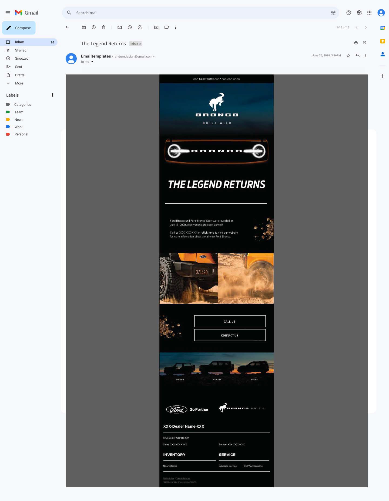
Task: Go to the newer email arrow
Action: [x=357, y=28]
